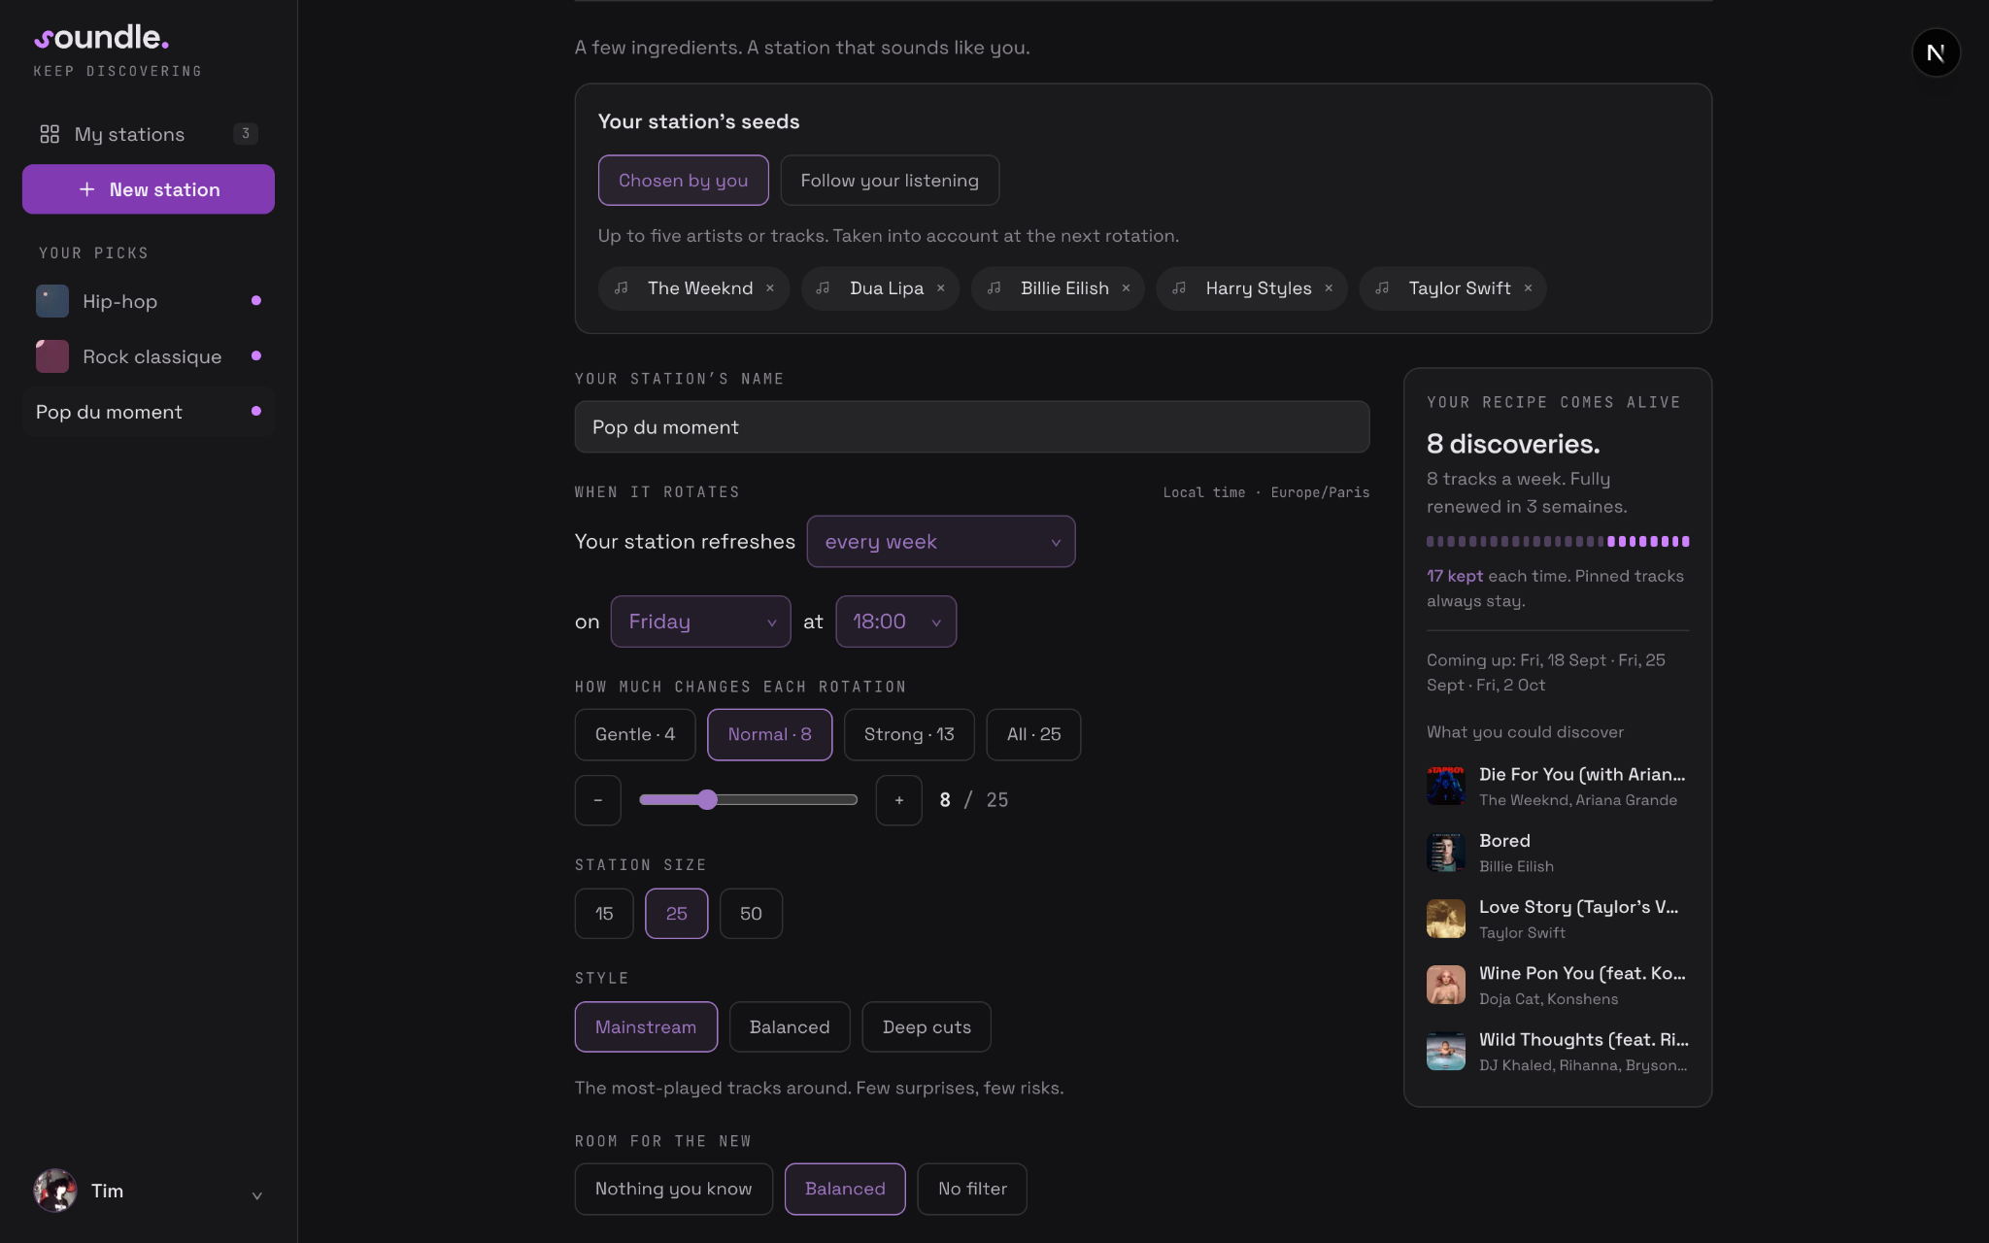Click the My stations count badge 3
This screenshot has width=1989, height=1243.
point(246,134)
